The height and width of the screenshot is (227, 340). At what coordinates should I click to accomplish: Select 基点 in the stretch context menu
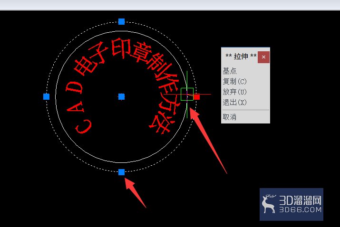pos(229,71)
